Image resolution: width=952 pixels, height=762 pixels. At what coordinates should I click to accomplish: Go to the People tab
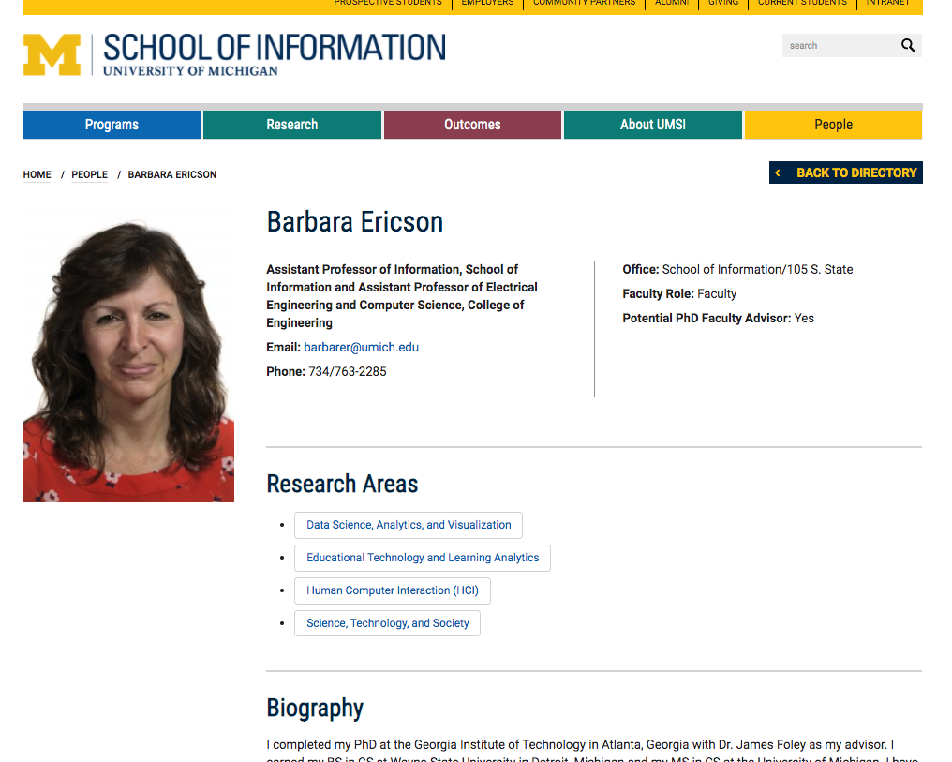click(833, 125)
